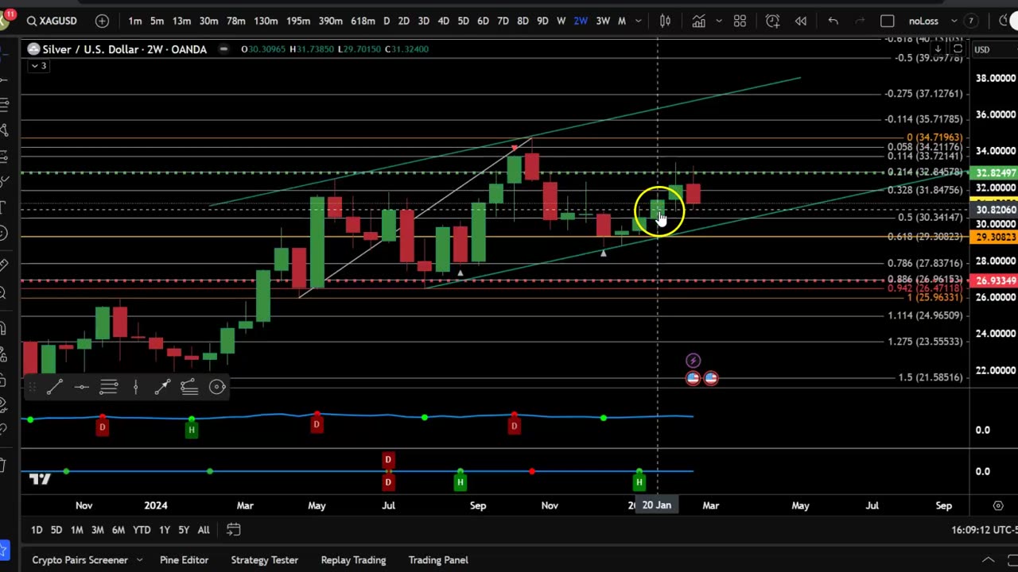Open the Go to date calendar icon
The image size is (1018, 572).
tap(233, 530)
